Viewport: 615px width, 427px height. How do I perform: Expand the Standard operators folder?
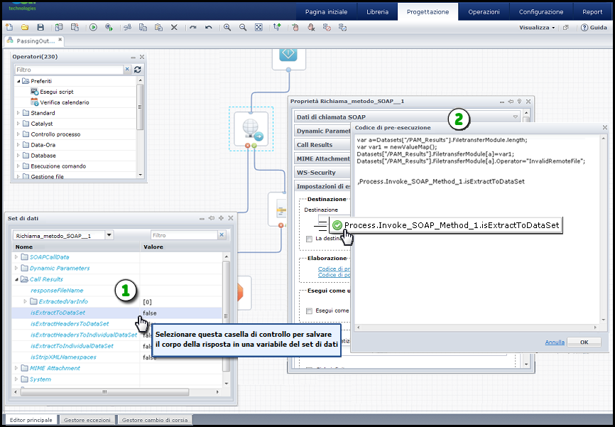coord(18,113)
